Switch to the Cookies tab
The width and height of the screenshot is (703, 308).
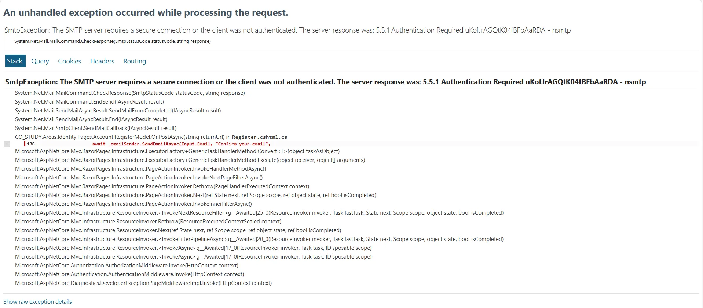tap(69, 61)
